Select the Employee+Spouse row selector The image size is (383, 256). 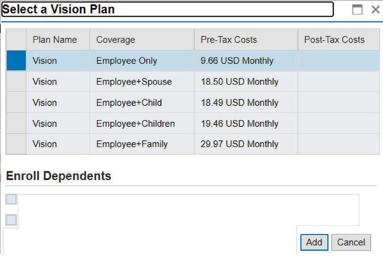tap(16, 82)
